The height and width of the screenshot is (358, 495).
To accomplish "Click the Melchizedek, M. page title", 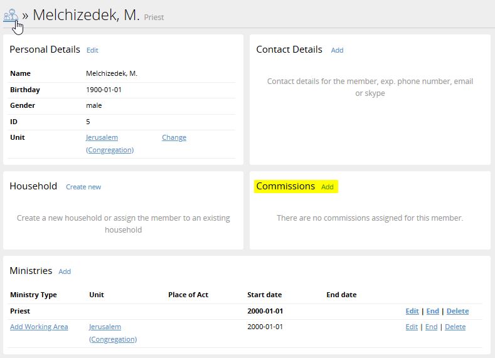I will 86,15.
